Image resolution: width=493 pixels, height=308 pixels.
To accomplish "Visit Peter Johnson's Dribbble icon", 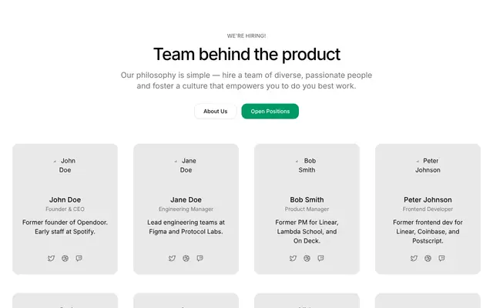I will tap(428, 259).
